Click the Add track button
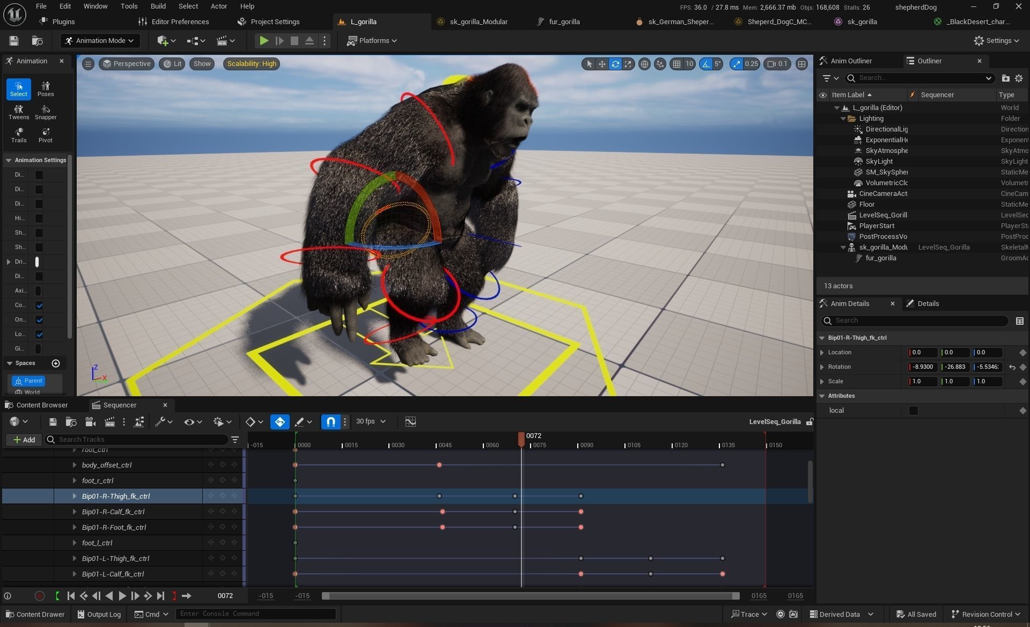This screenshot has width=1030, height=627. [x=24, y=440]
